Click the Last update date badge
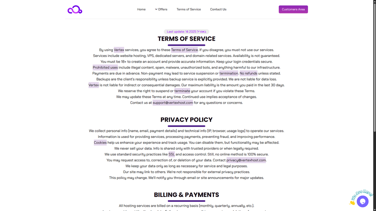This screenshot has height=211, width=376. point(186,32)
